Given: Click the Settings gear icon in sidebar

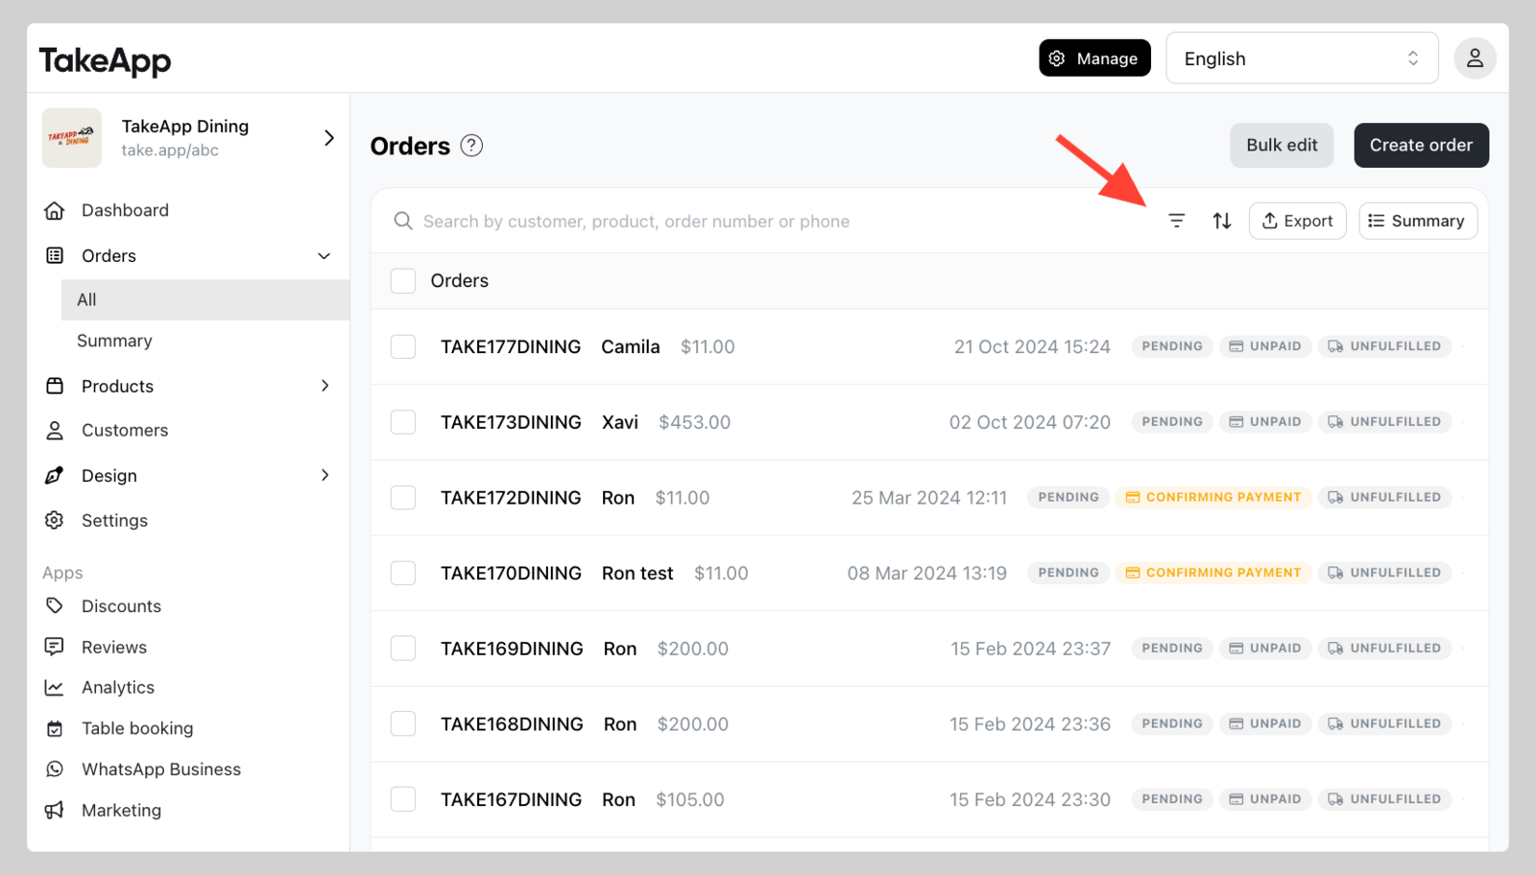Looking at the screenshot, I should 55,520.
